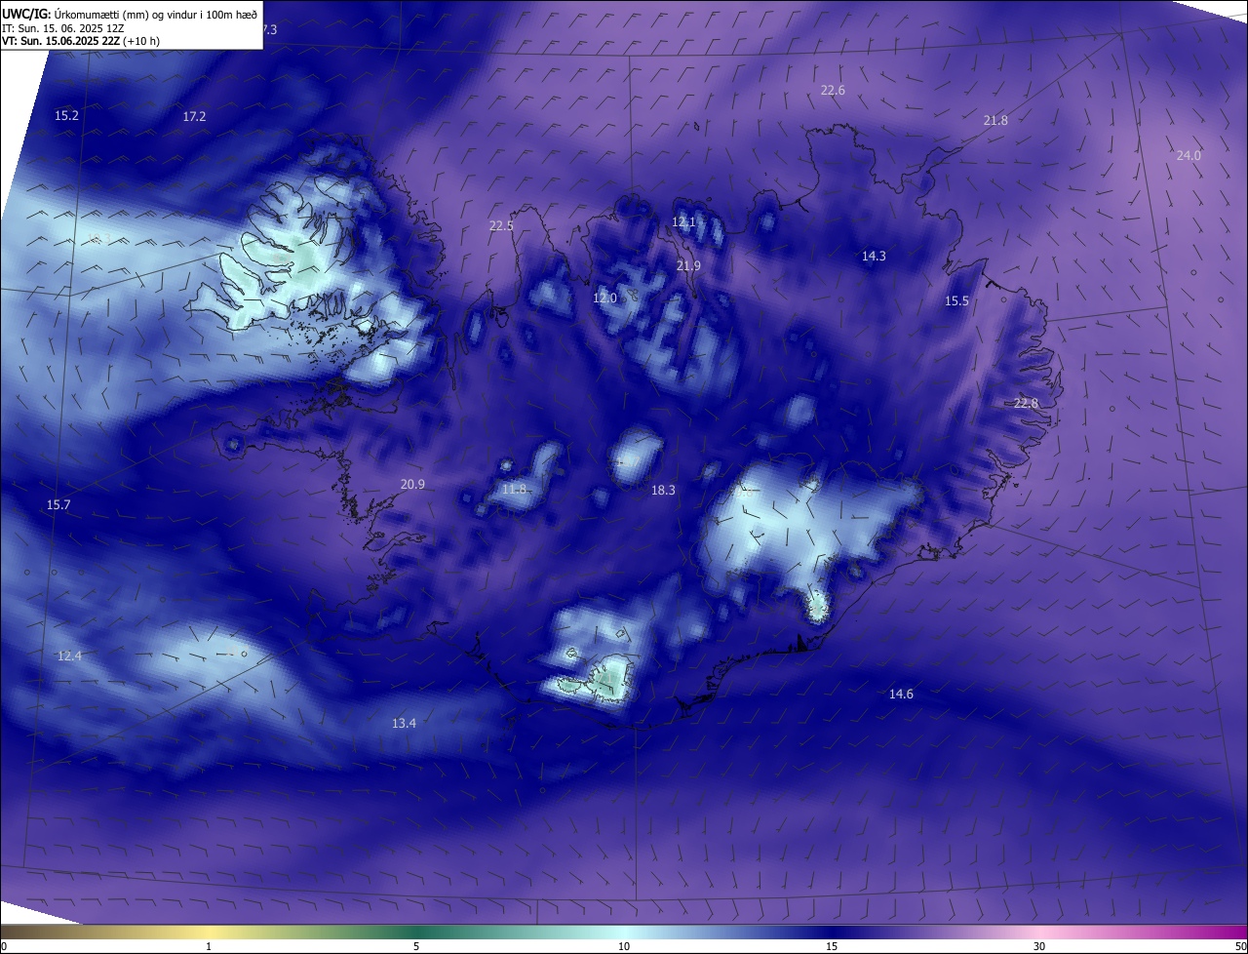Click the 11.8 value label

(514, 489)
